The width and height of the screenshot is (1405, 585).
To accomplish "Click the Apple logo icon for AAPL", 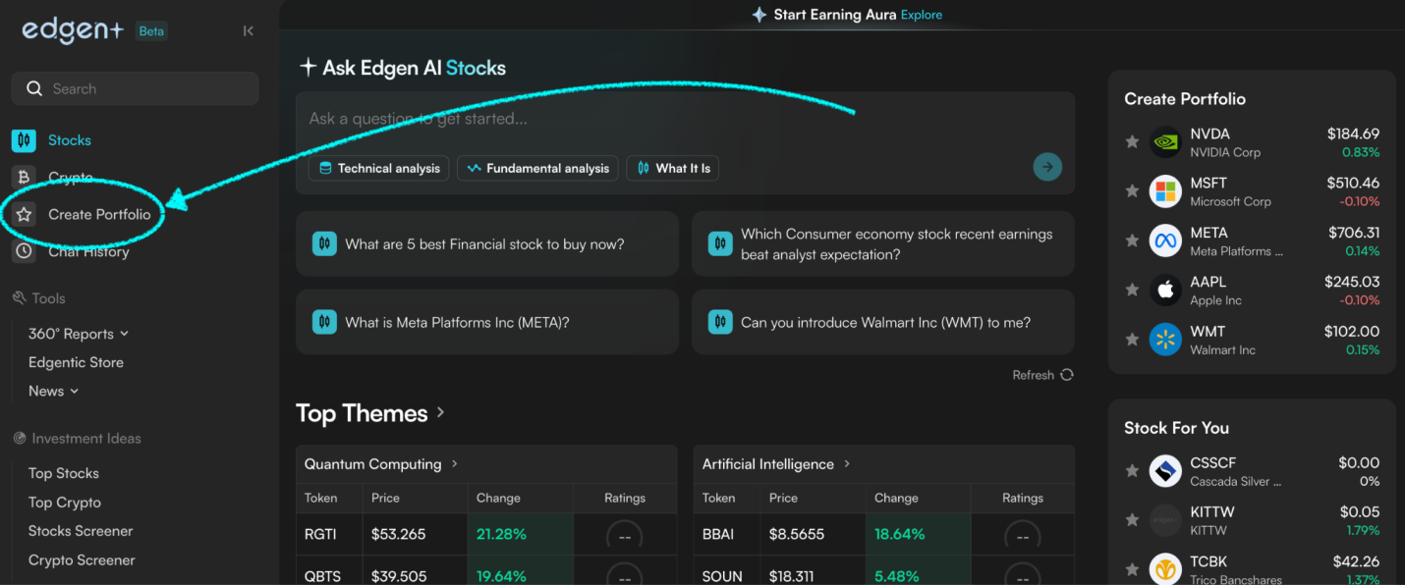I will (x=1165, y=291).
